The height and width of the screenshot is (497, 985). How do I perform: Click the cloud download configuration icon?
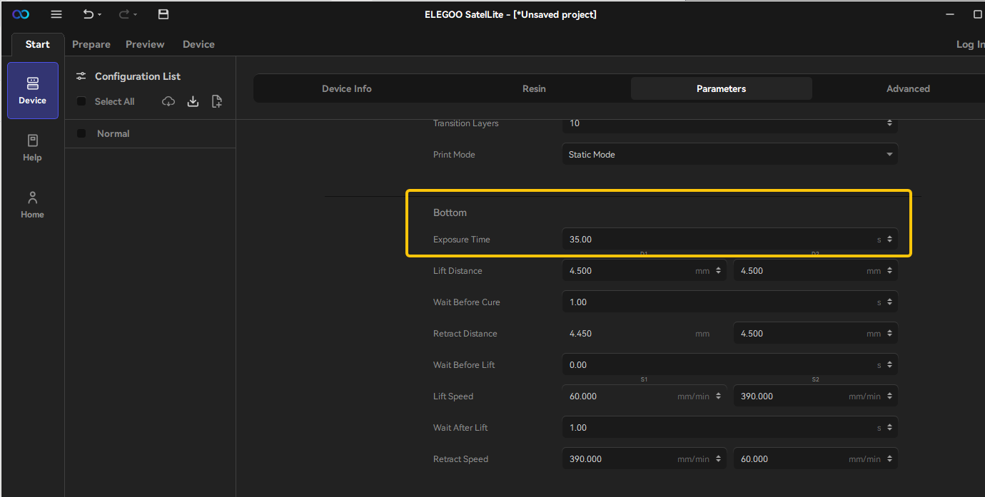[x=168, y=101]
